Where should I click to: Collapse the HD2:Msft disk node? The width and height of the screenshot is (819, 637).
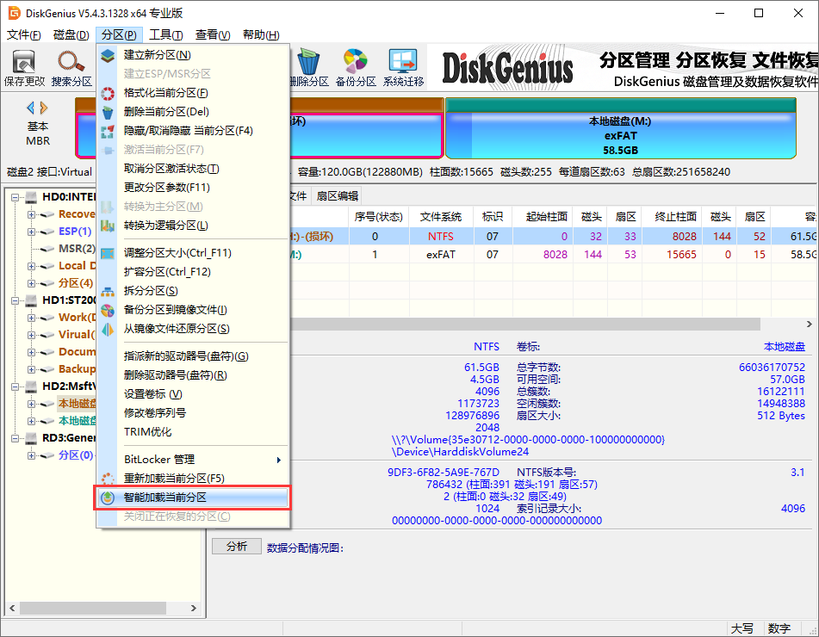click(x=16, y=387)
